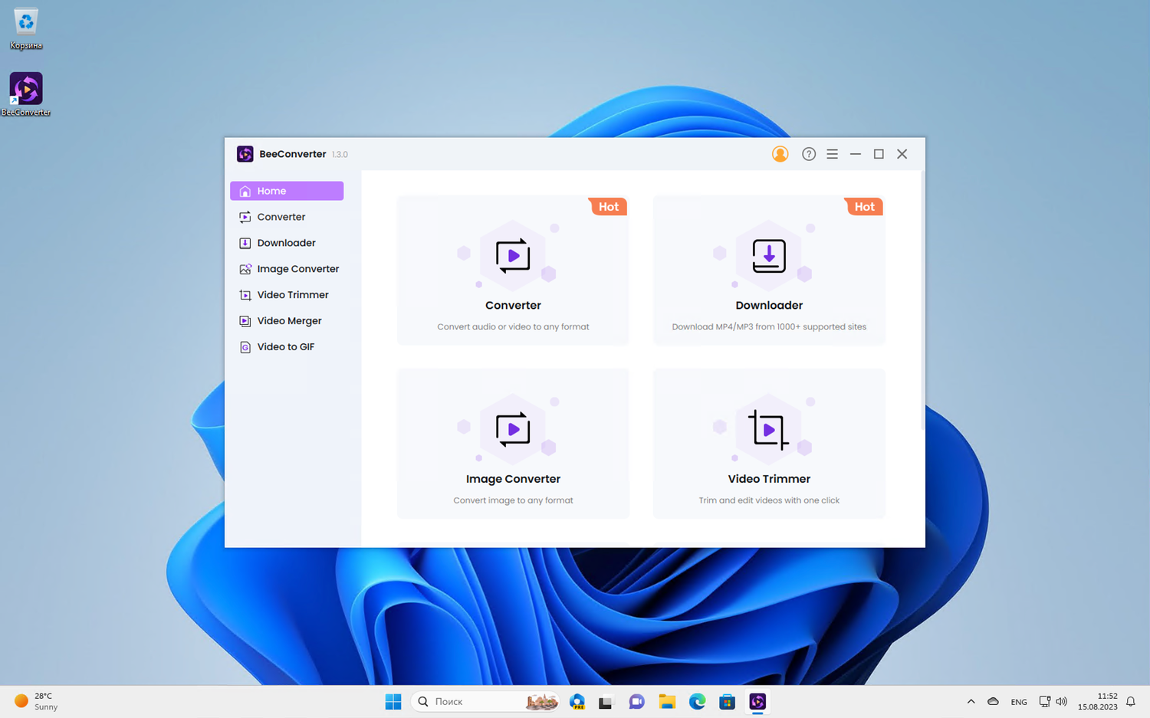Screen dimensions: 1150x718
Task: Switch the ENG input language indicator
Action: (x=1019, y=702)
